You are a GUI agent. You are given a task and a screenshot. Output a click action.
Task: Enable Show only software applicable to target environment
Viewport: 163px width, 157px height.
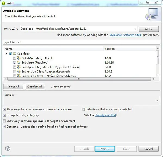tap(4, 121)
